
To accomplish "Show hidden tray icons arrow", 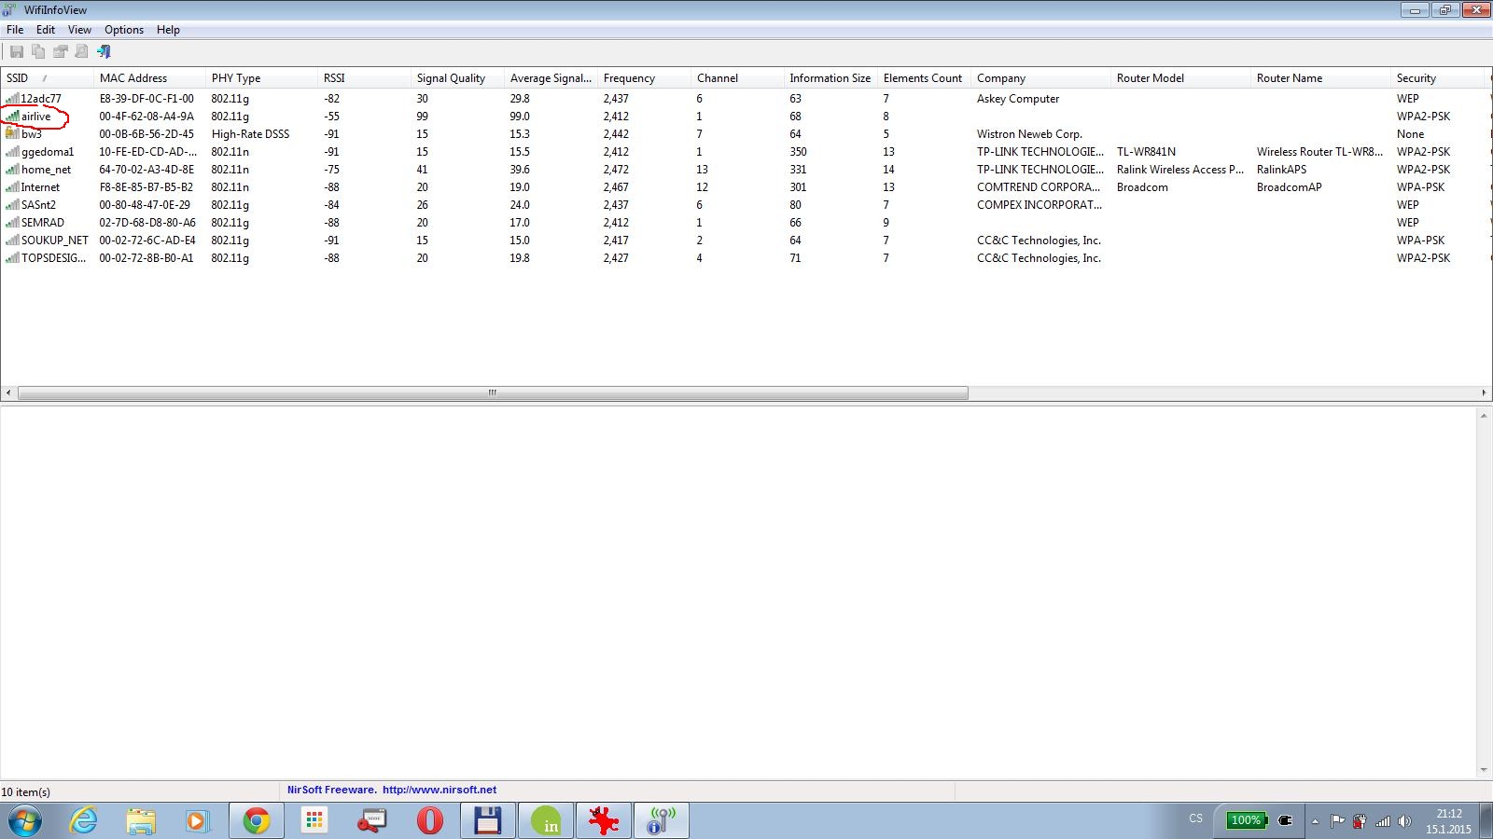I will coord(1315,821).
